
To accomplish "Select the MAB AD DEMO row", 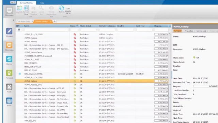I will [x=92, y=70].
